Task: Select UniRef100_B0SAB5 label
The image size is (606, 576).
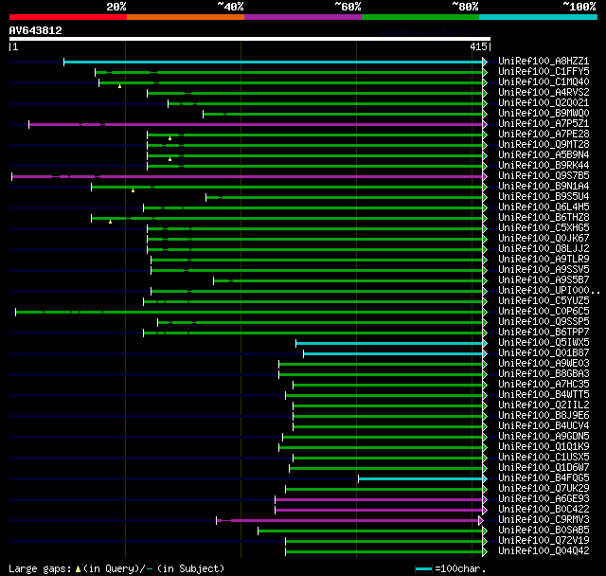Action: (x=544, y=531)
